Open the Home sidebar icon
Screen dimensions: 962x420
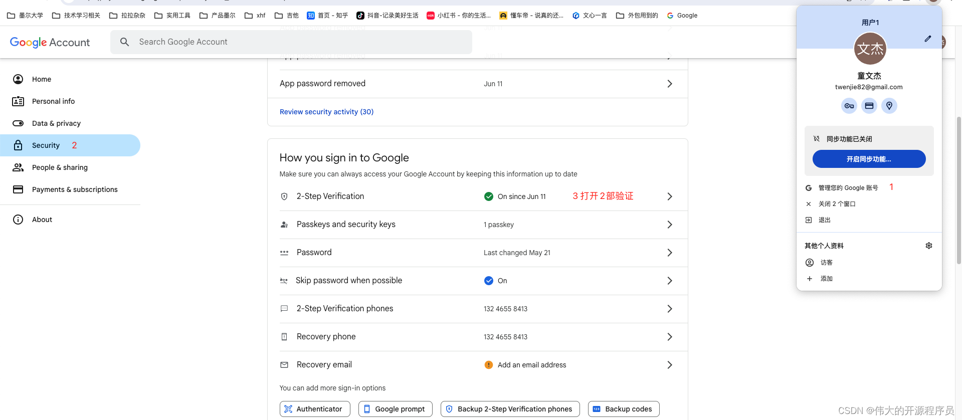coord(18,79)
